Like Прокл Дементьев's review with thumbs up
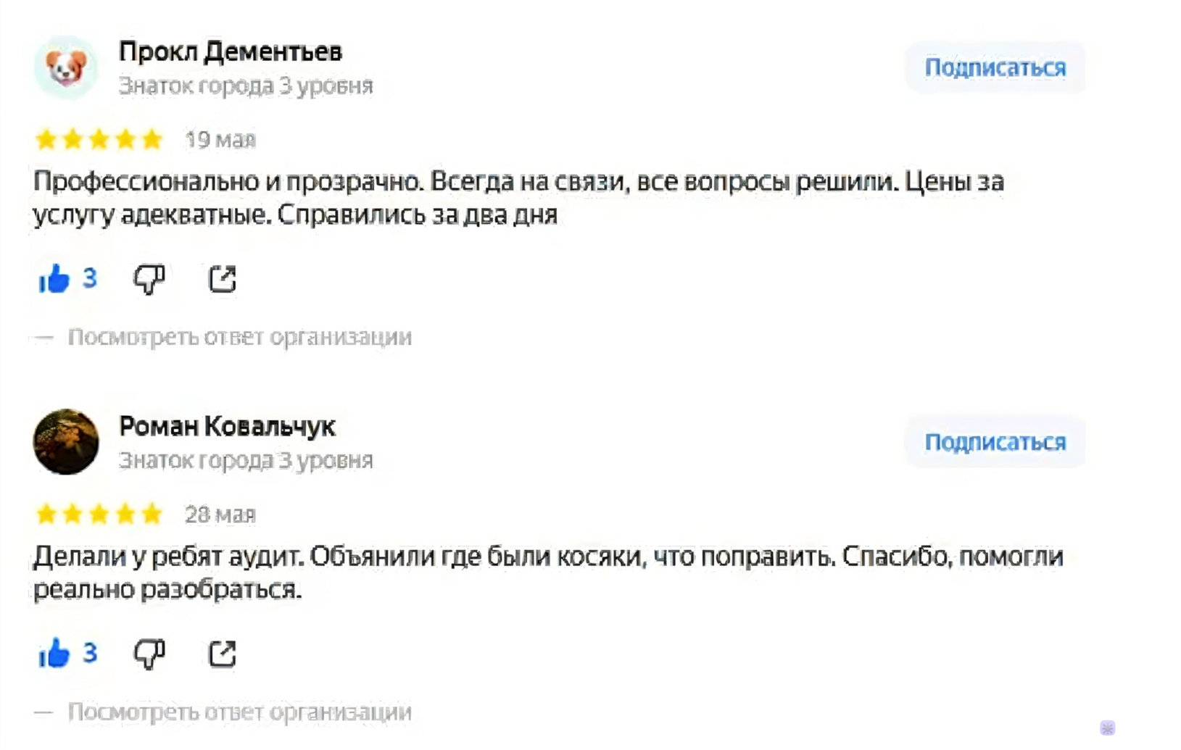 point(54,279)
